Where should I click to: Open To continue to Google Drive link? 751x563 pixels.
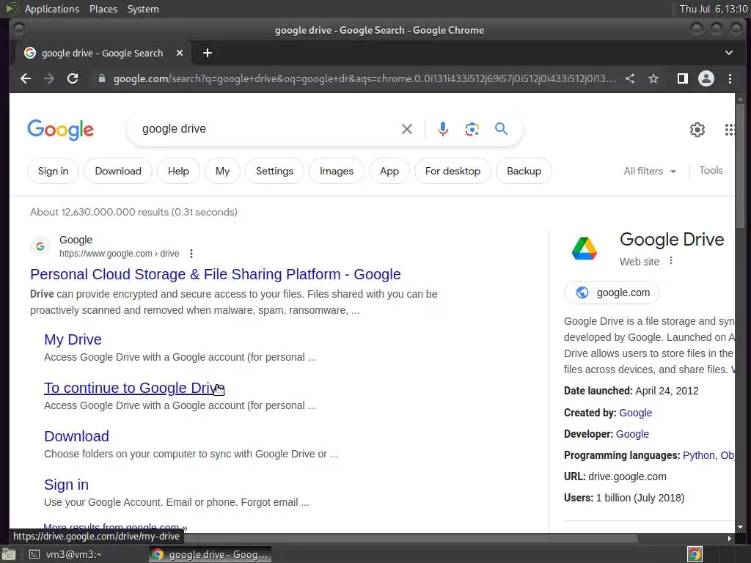(x=134, y=388)
